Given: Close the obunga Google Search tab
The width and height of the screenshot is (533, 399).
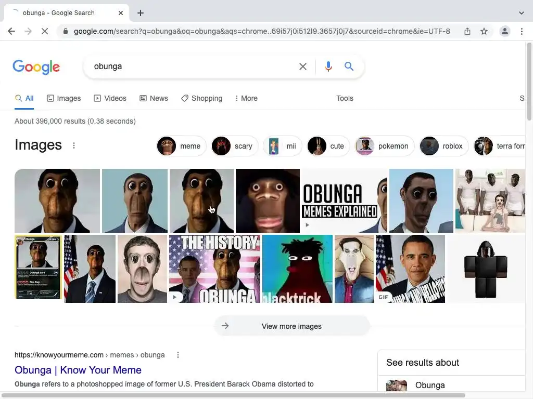Looking at the screenshot, I should click(121, 13).
